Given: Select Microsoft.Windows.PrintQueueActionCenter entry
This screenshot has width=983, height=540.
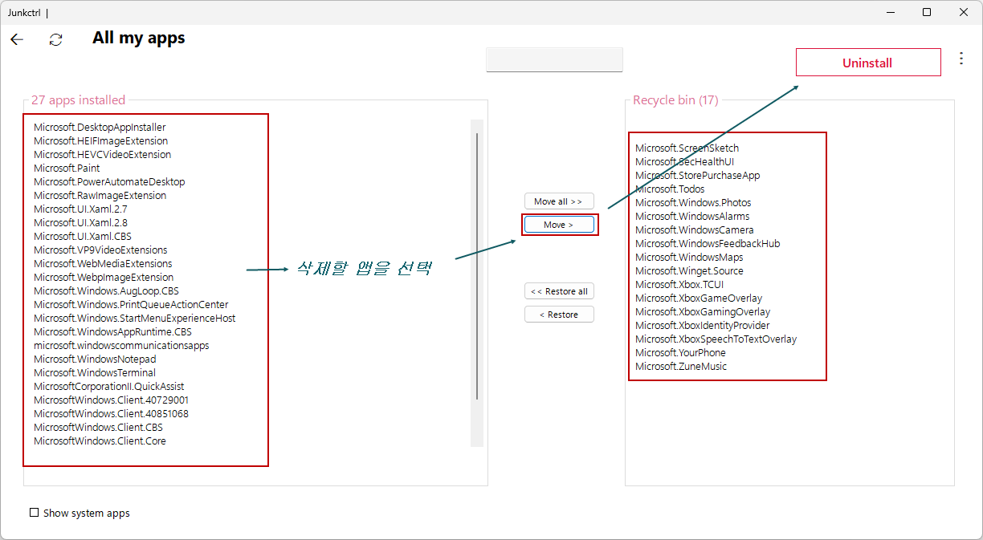Looking at the screenshot, I should [x=131, y=305].
